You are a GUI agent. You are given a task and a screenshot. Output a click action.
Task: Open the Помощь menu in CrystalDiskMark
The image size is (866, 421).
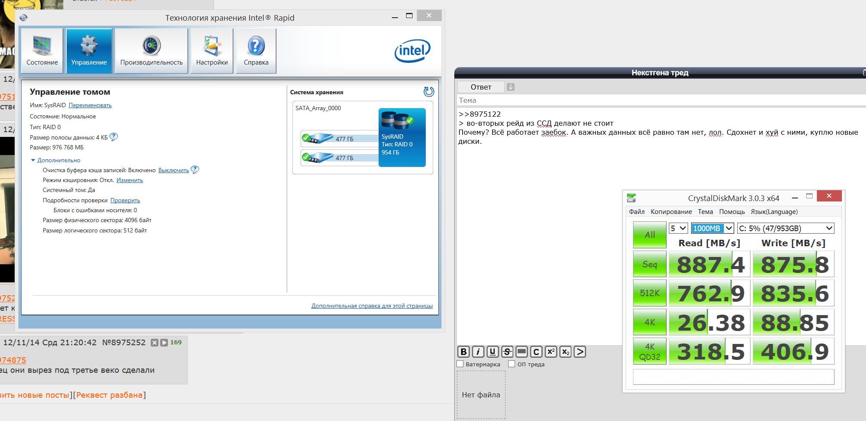(732, 211)
